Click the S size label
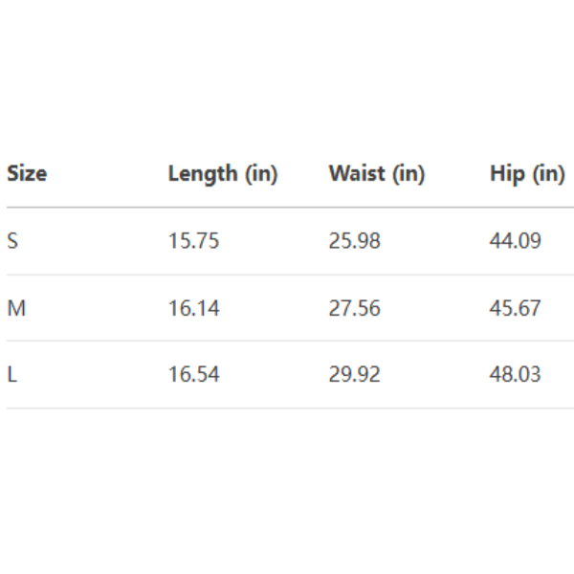 pos(12,241)
